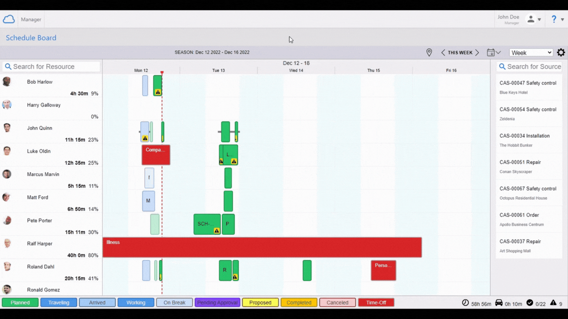The height and width of the screenshot is (319, 568).
Task: Click the completed checkmark counter icon
Action: click(529, 303)
